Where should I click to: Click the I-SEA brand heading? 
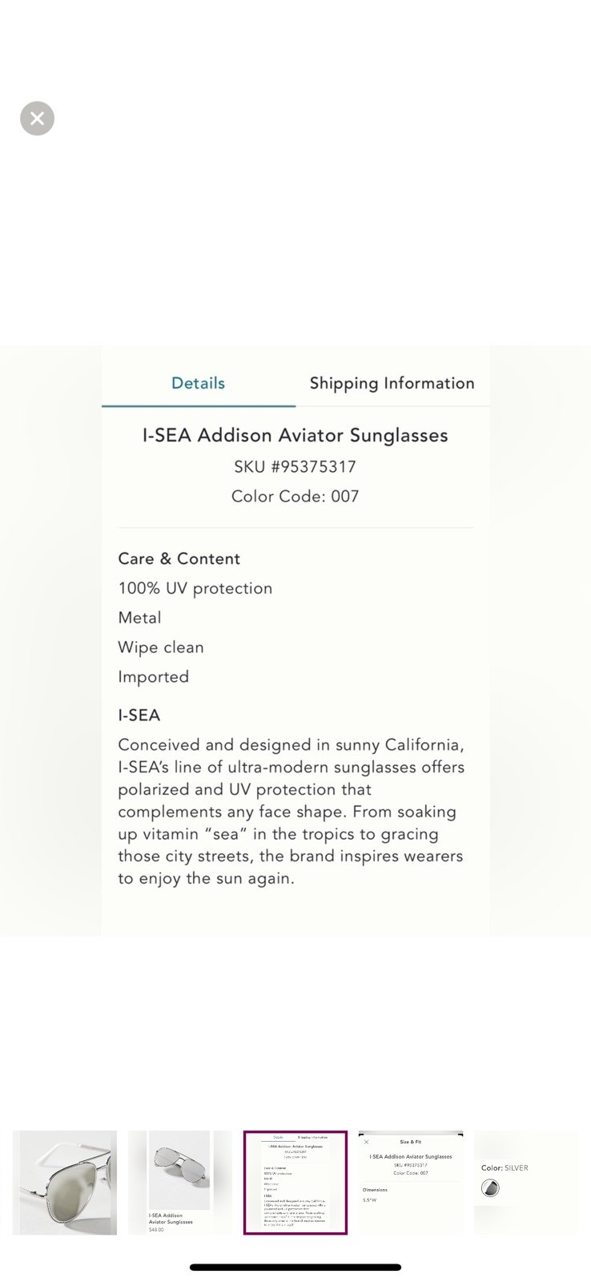point(139,715)
